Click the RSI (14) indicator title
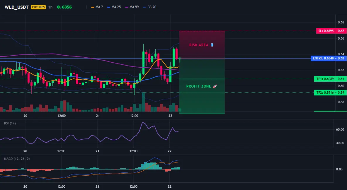Screen dimensions: 347x190 point(10,123)
